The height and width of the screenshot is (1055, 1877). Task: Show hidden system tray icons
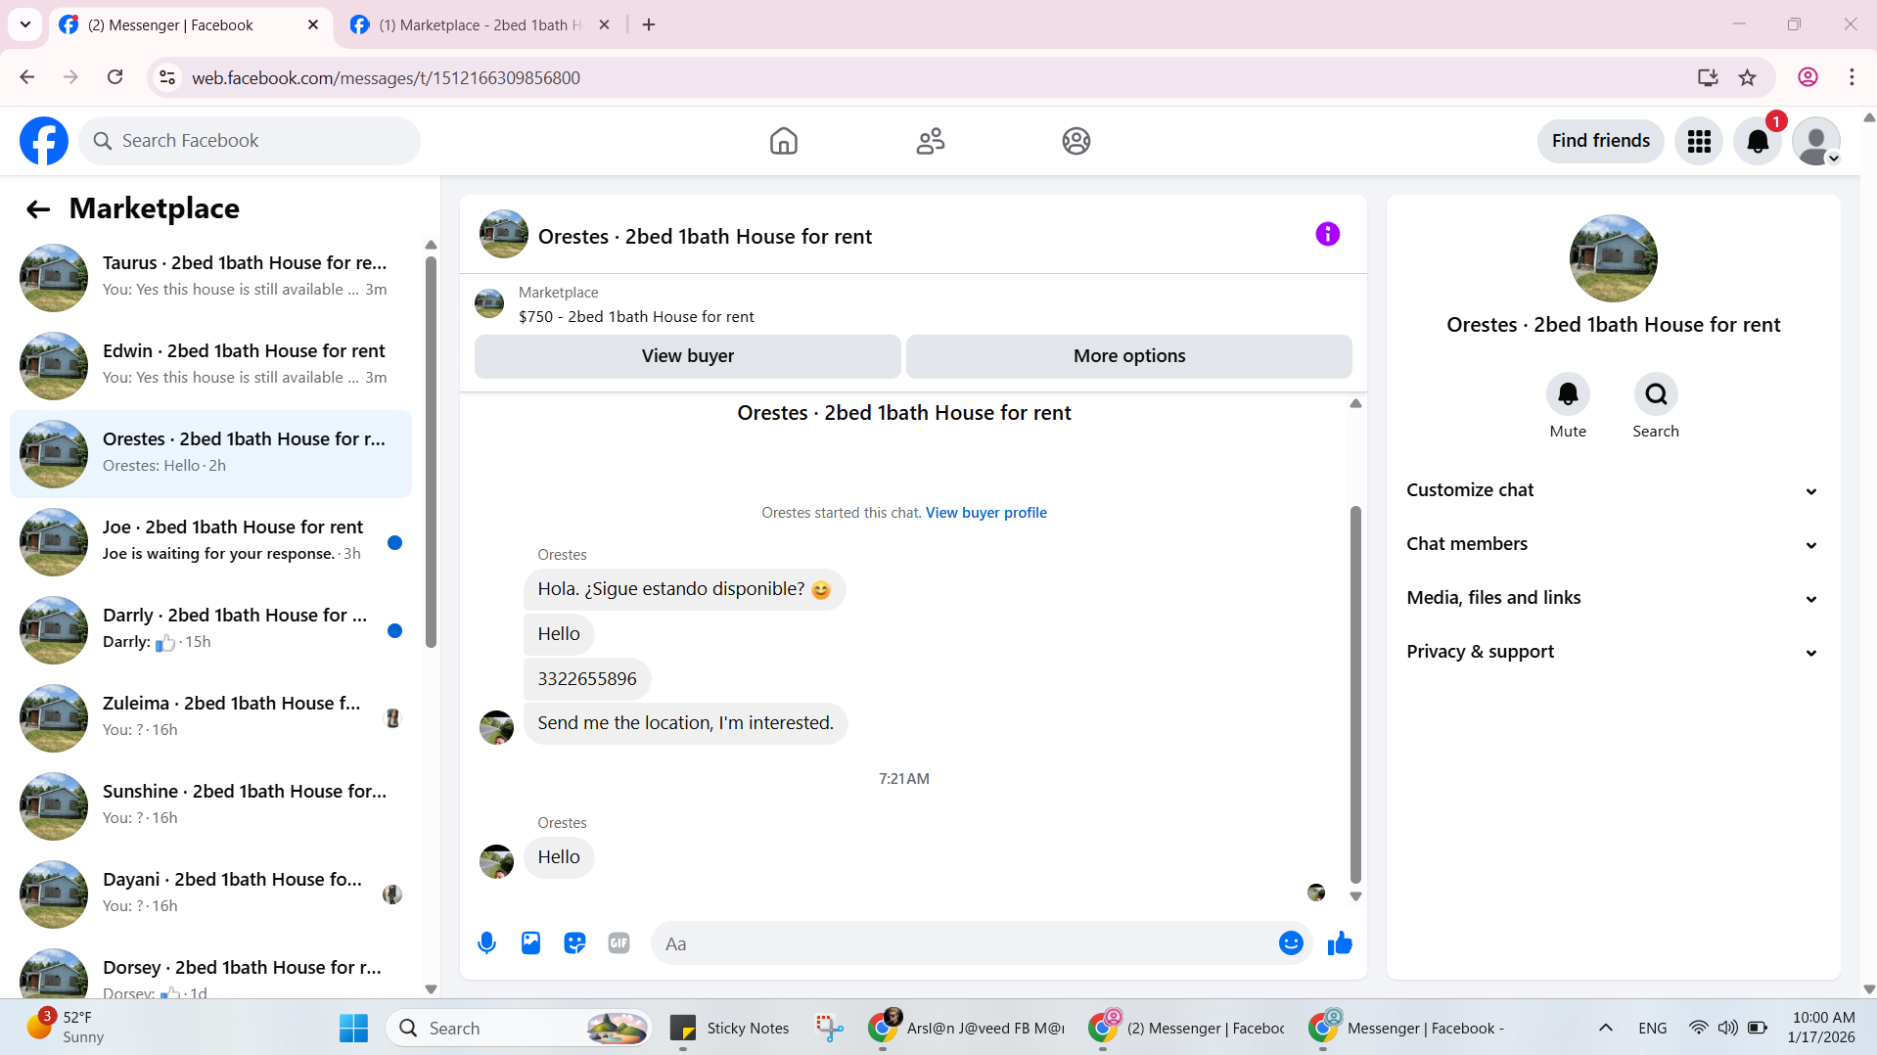(x=1605, y=1028)
